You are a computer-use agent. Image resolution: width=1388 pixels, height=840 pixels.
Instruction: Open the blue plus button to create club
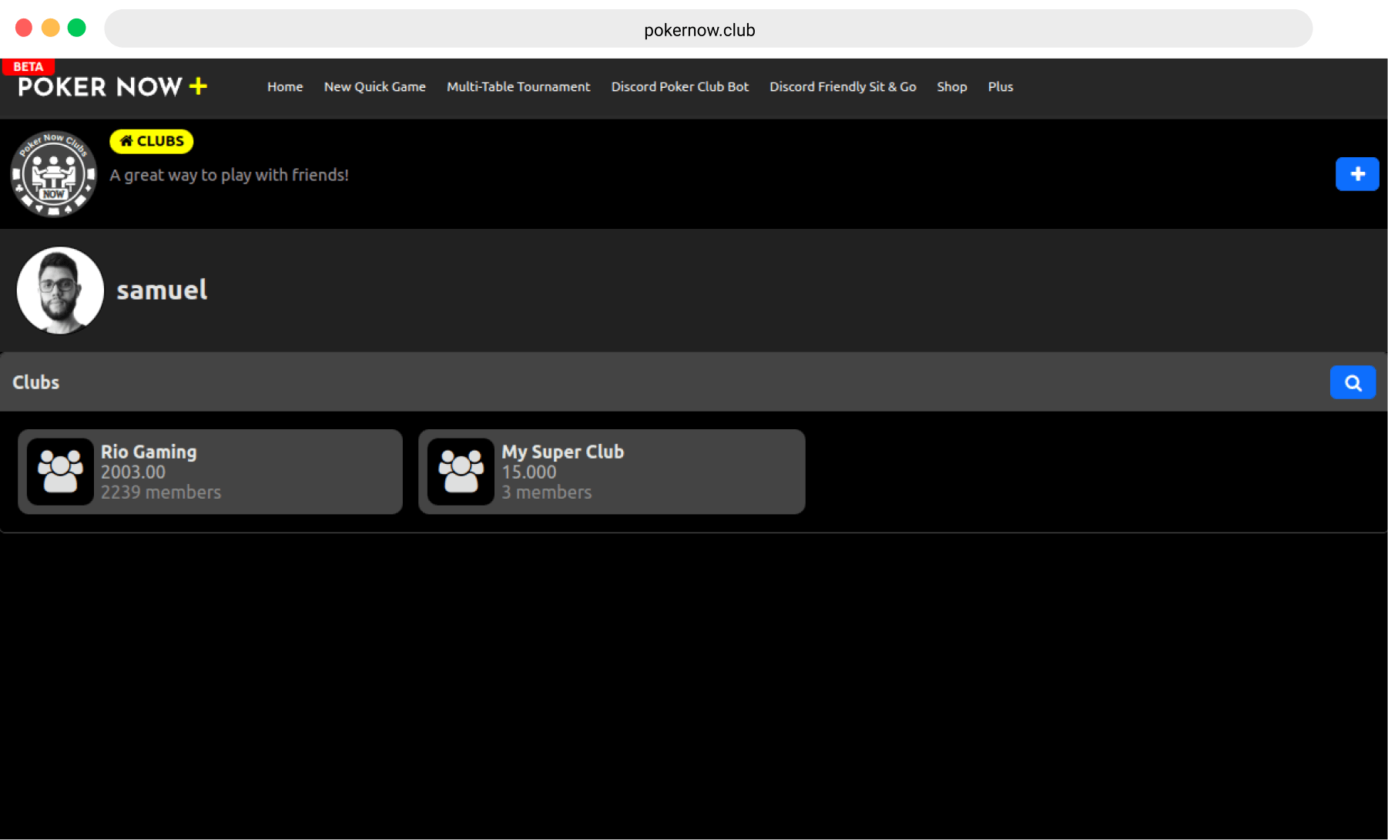point(1357,174)
